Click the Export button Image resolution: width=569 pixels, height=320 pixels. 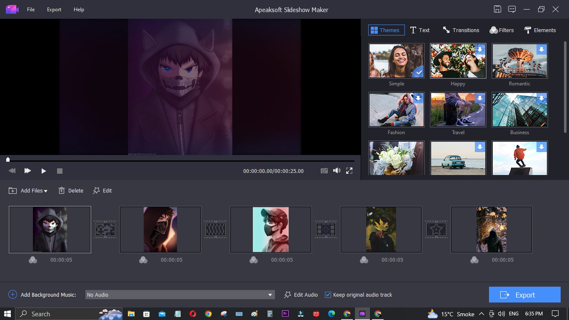tap(525, 295)
